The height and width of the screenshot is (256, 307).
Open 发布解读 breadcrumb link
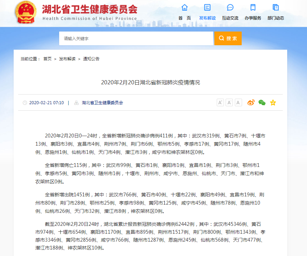[x=67, y=59]
